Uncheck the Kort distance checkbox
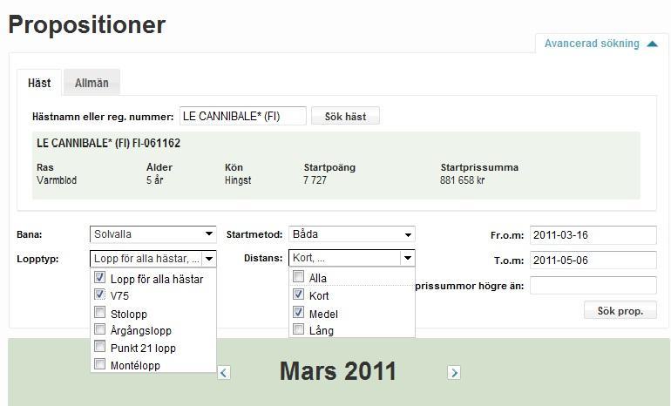Screen dimensions: 671x406 click(299, 294)
